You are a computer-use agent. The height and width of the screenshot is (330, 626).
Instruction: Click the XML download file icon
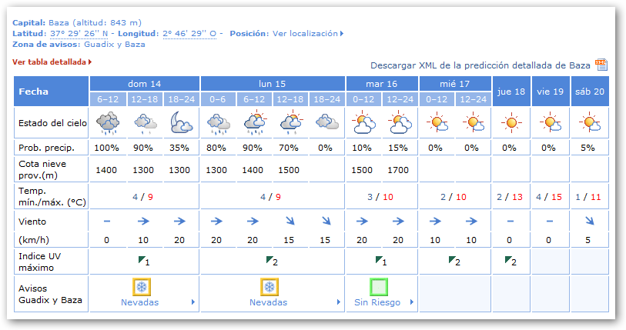tap(601, 65)
